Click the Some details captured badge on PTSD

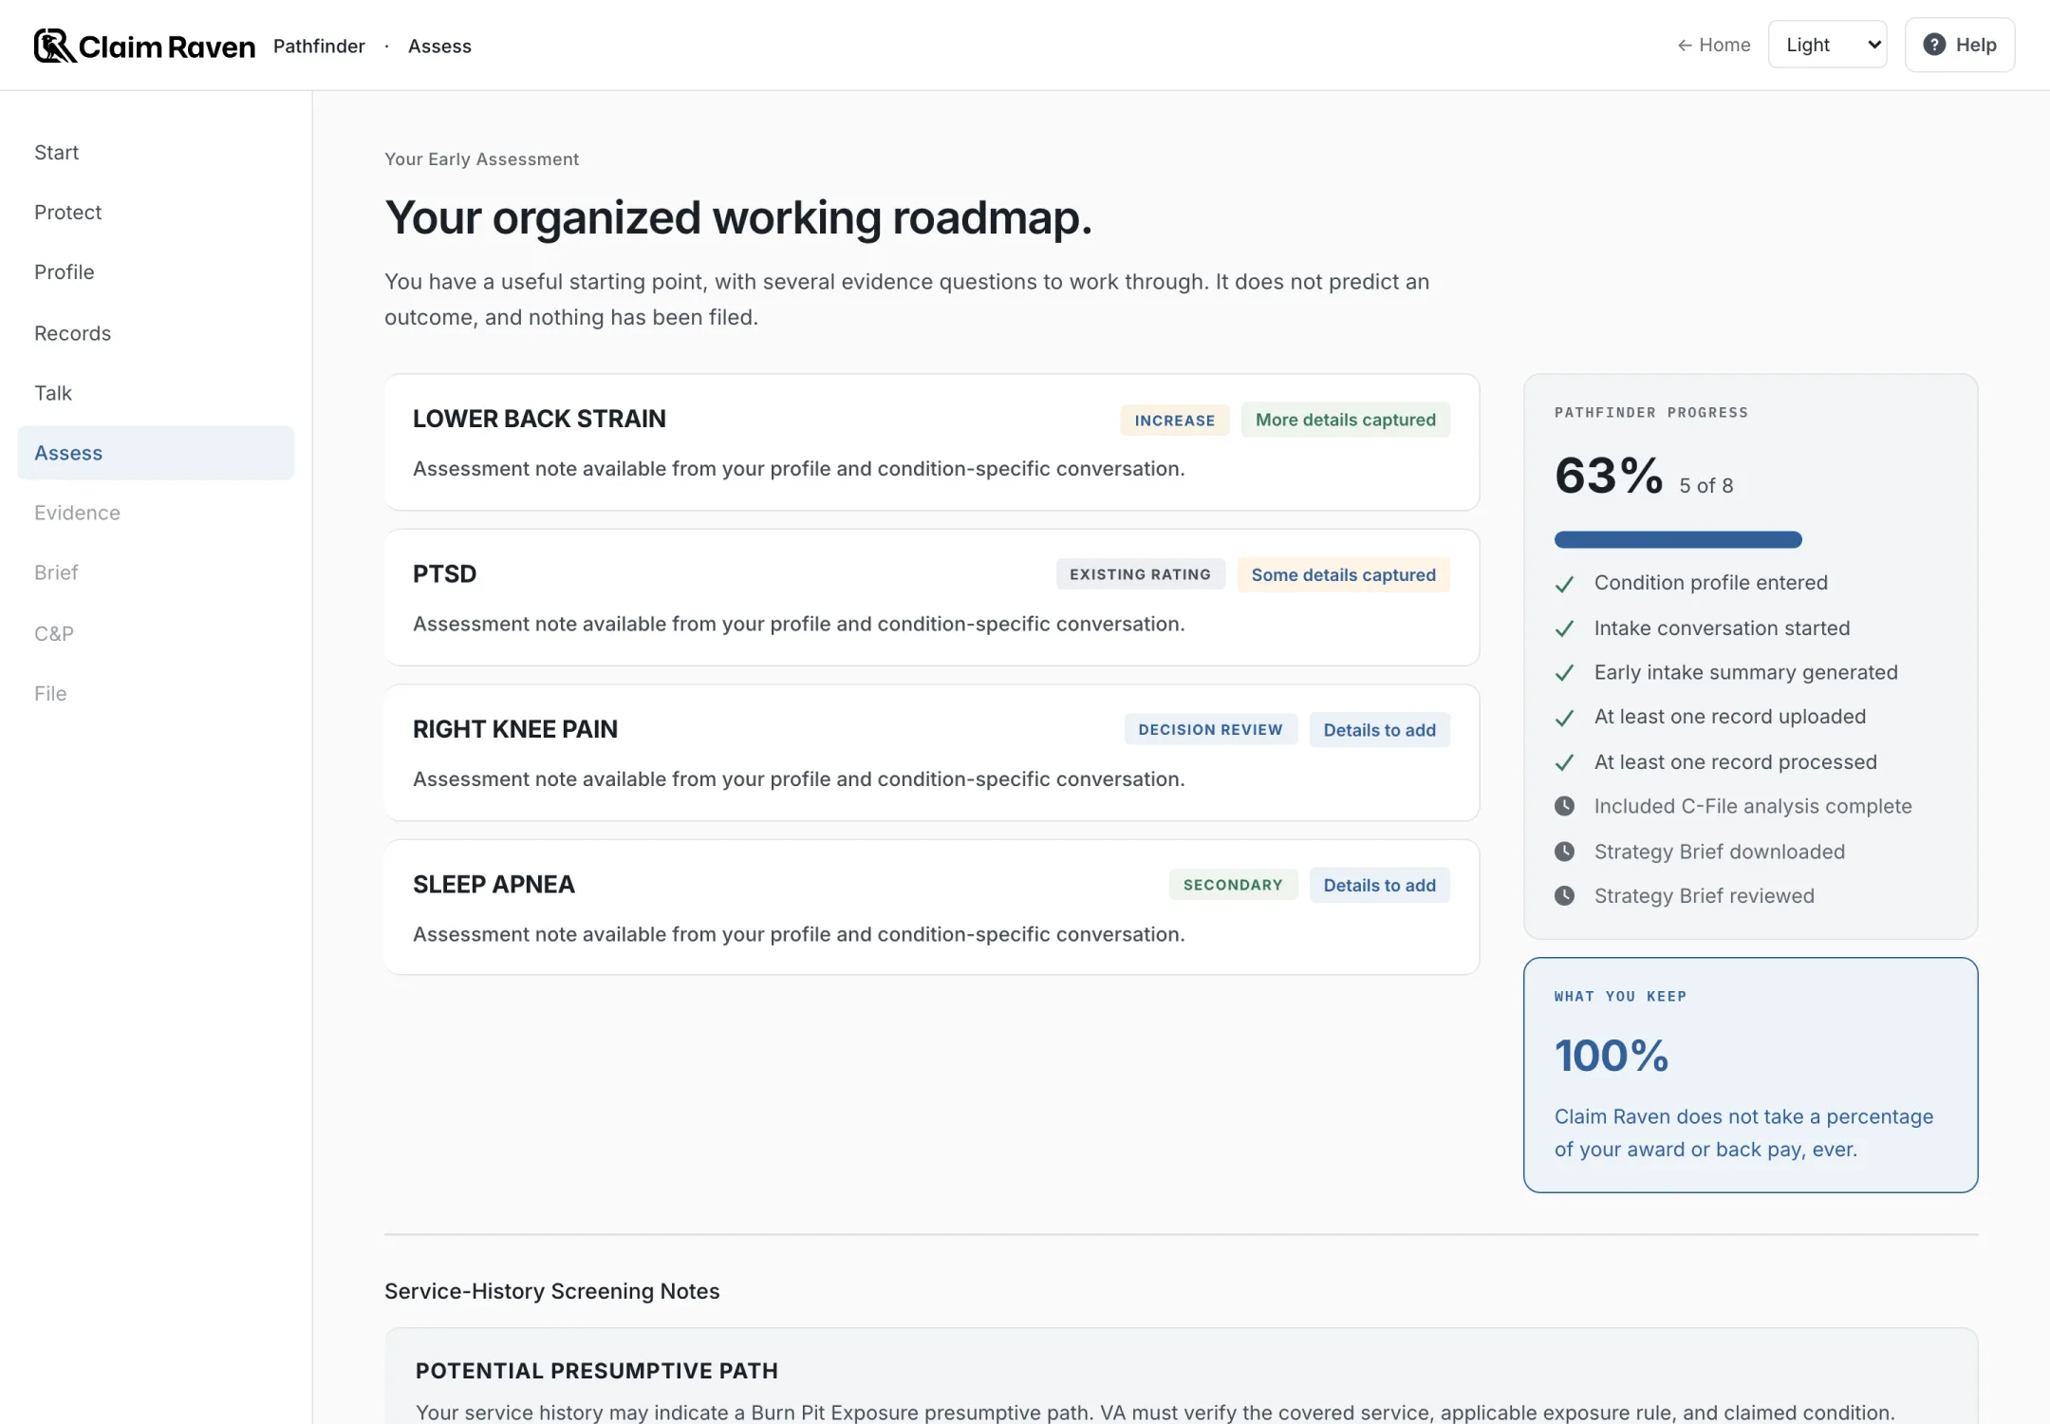pyautogui.click(x=1343, y=574)
